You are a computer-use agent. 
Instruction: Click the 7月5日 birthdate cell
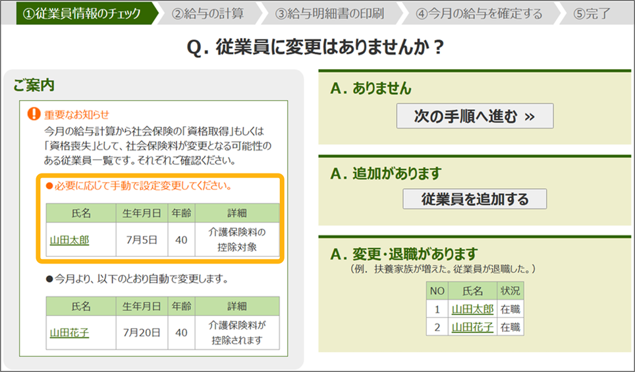point(141,240)
